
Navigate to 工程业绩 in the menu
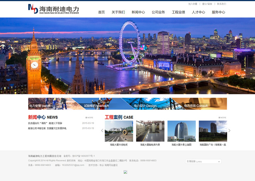(x=178, y=12)
